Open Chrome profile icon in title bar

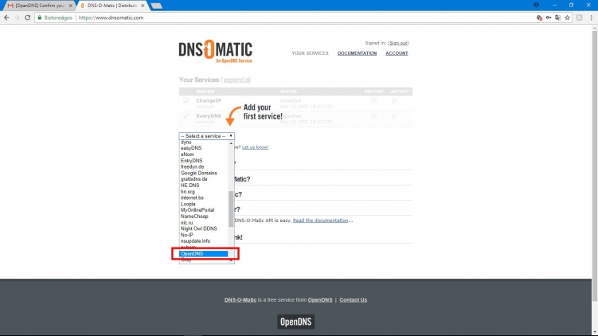pyautogui.click(x=536, y=5)
